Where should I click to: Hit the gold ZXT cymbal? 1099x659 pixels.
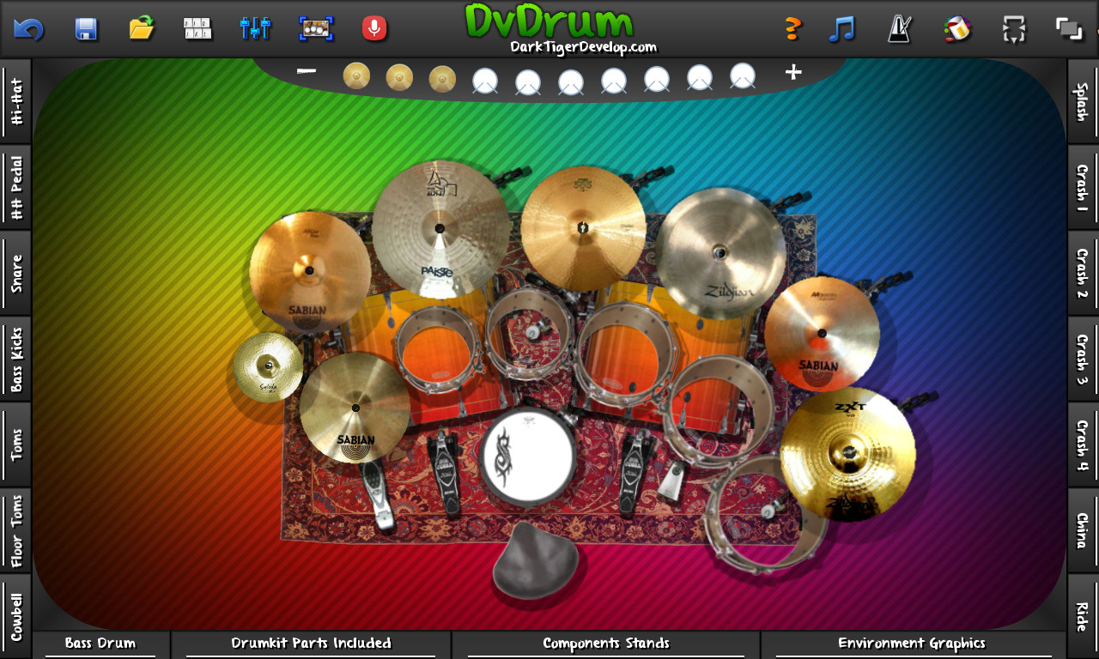click(x=847, y=454)
